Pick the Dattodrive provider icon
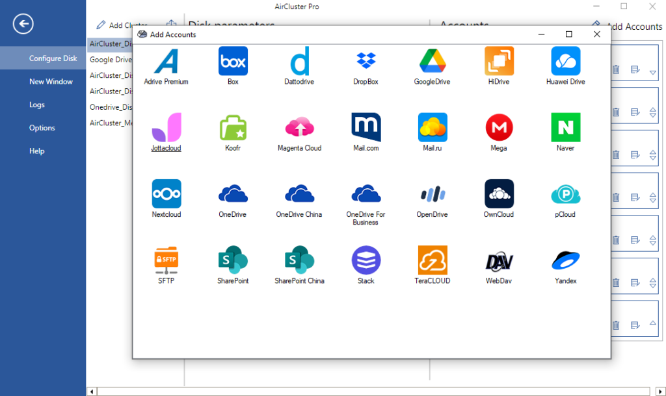666x396 pixels. point(299,62)
